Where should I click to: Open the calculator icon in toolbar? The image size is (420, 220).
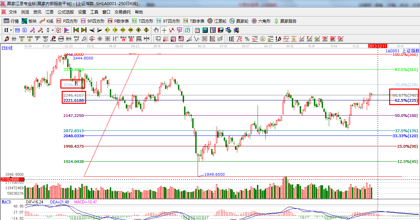(205, 30)
